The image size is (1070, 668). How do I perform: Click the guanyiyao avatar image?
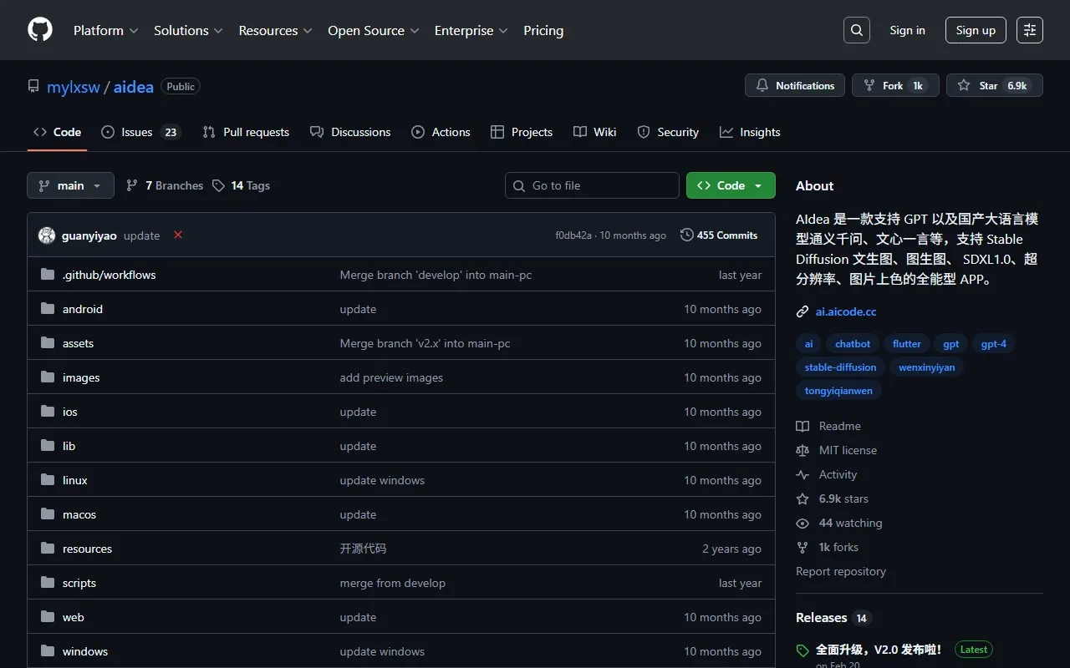pyautogui.click(x=47, y=235)
